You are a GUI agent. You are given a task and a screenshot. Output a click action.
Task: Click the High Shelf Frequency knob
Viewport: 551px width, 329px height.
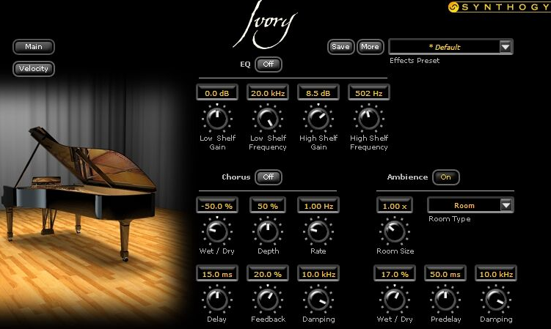(368, 119)
